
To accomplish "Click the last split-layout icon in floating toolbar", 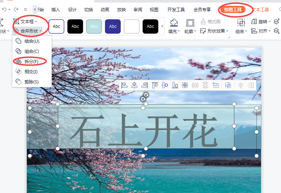I will point(251,85).
